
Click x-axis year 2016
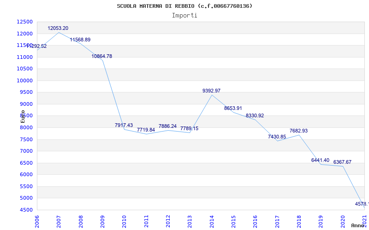(256, 221)
